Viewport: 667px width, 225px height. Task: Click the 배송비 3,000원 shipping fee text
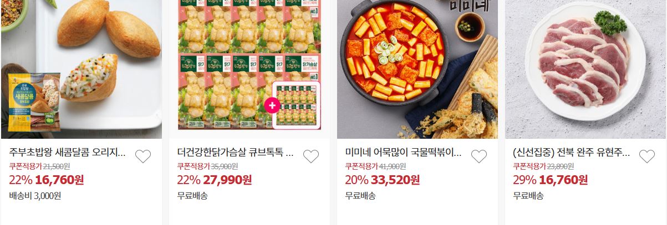point(35,195)
